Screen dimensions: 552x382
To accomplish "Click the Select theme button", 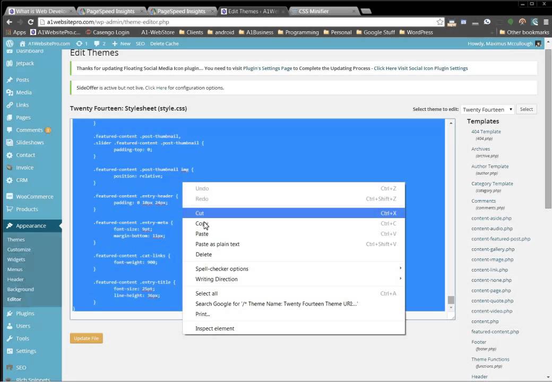I will [527, 109].
